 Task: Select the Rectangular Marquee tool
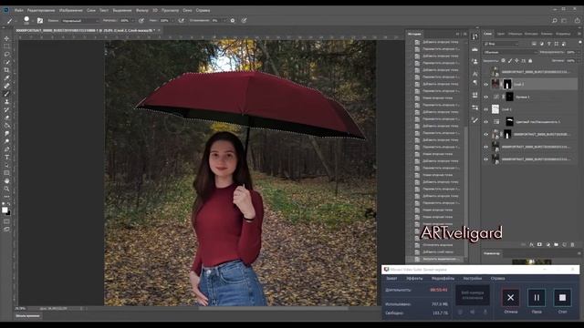[x=6, y=46]
